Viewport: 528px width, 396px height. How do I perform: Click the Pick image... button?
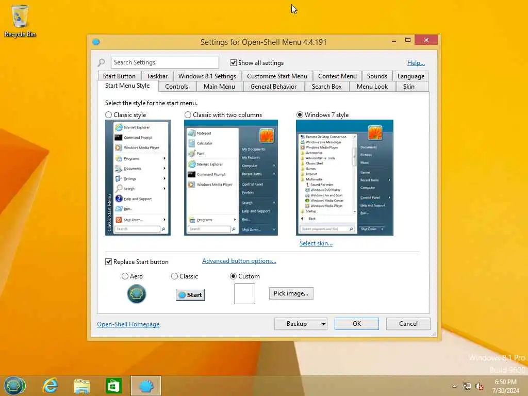tap(291, 293)
